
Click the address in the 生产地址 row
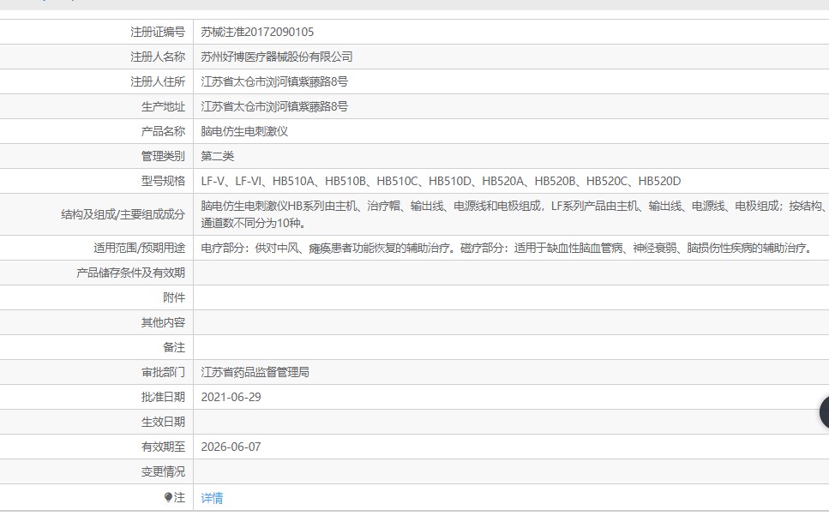(274, 107)
